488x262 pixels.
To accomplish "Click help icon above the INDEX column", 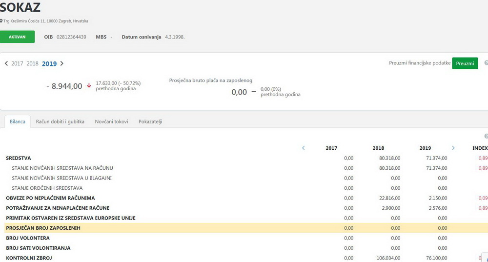I will coord(486,137).
